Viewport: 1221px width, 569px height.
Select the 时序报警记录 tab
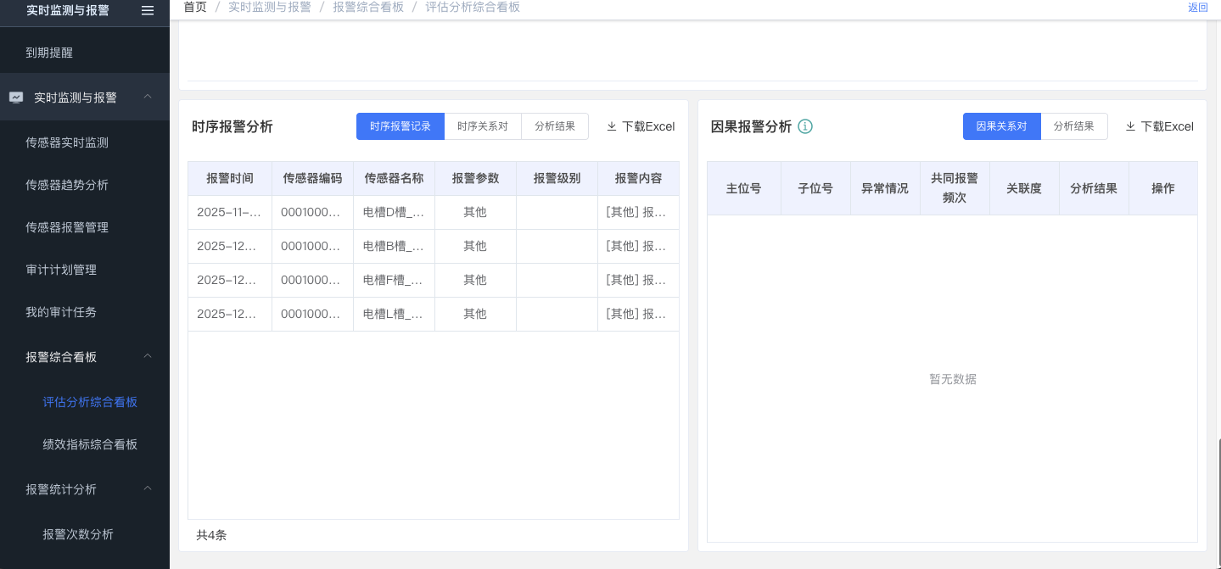(400, 126)
